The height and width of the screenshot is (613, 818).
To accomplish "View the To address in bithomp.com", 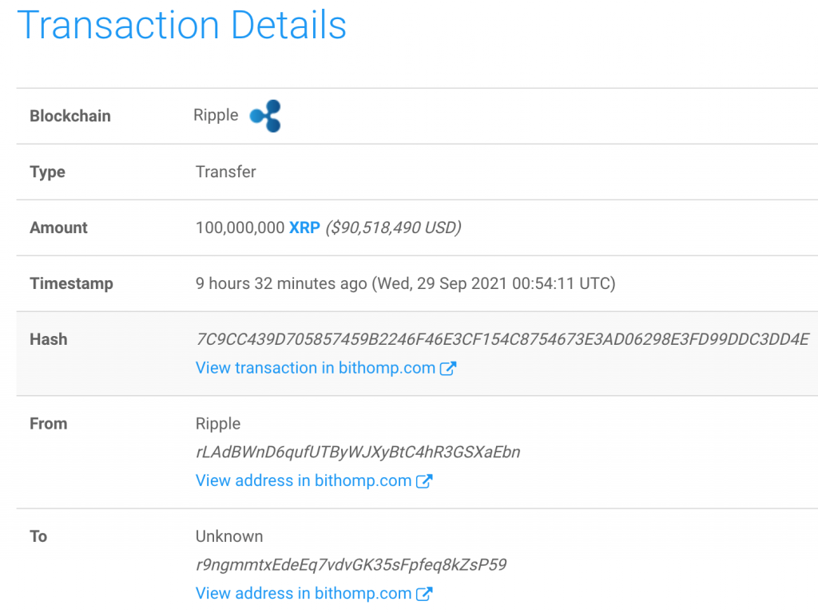I will coord(304,593).
